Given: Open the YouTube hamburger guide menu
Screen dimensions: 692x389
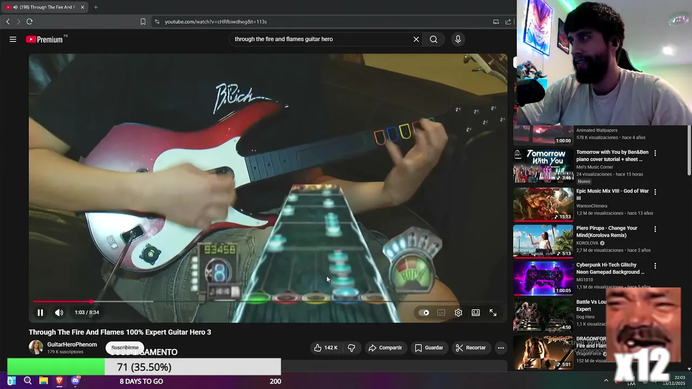Looking at the screenshot, I should (x=13, y=39).
